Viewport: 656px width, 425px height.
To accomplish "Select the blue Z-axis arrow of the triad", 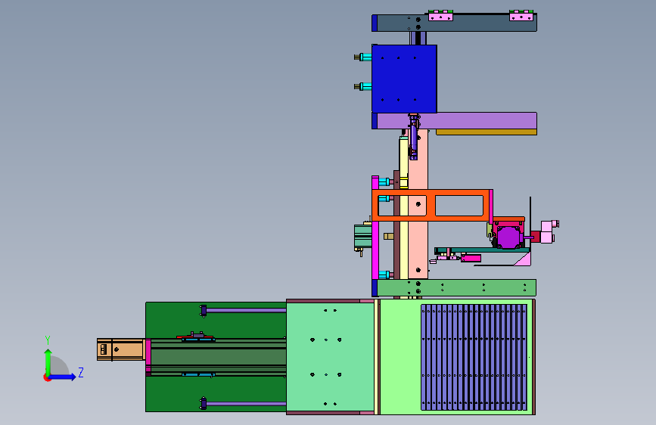I will pyautogui.click(x=63, y=377).
